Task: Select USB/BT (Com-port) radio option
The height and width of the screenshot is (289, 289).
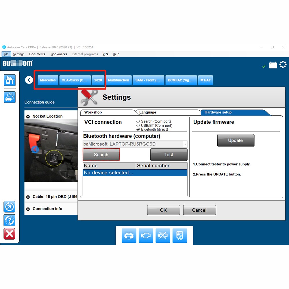Action: (x=138, y=125)
